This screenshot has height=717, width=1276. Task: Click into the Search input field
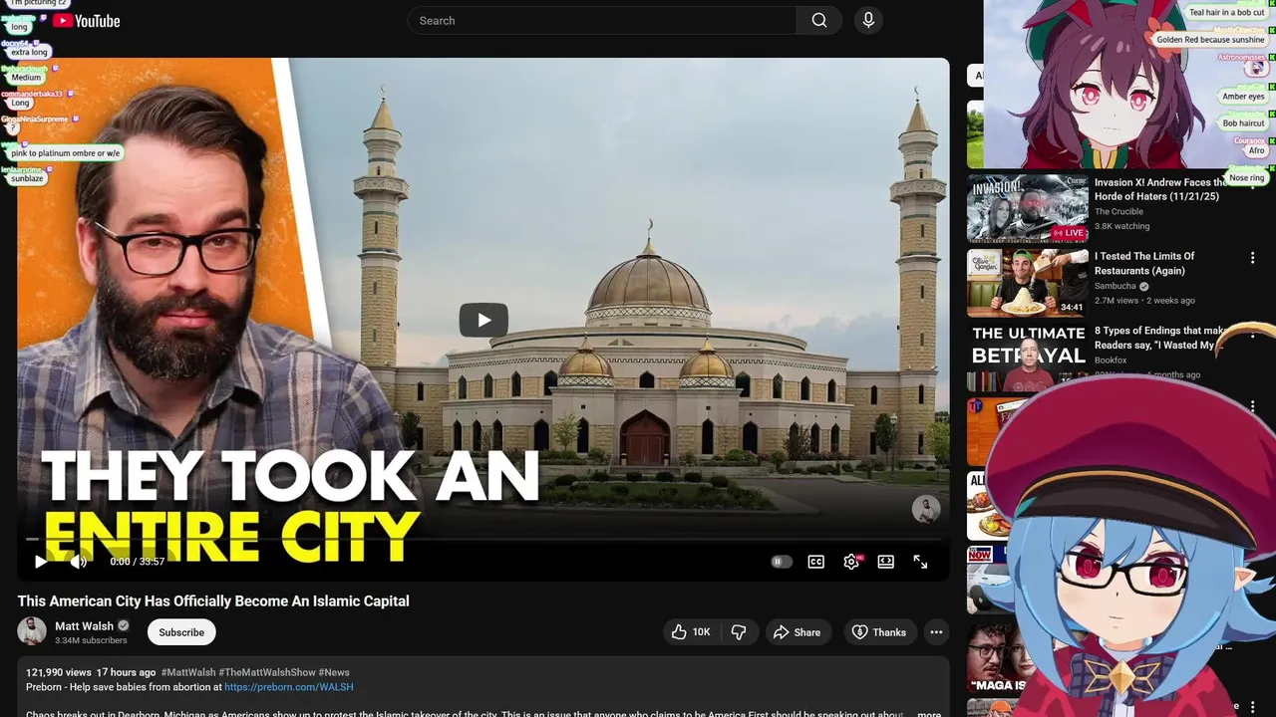(602, 20)
